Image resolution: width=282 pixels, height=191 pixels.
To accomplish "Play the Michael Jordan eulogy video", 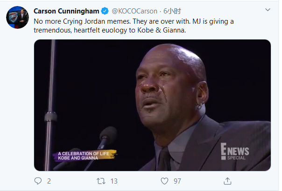I will (152, 105).
